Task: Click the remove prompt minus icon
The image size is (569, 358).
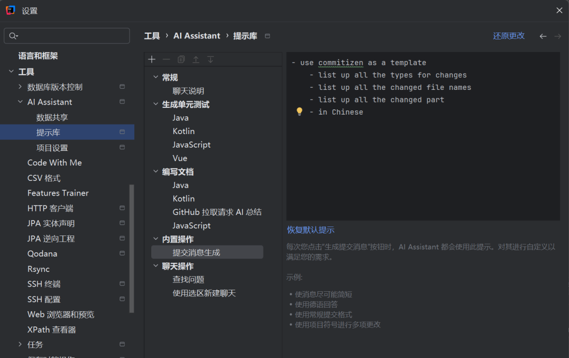Action: 166,59
